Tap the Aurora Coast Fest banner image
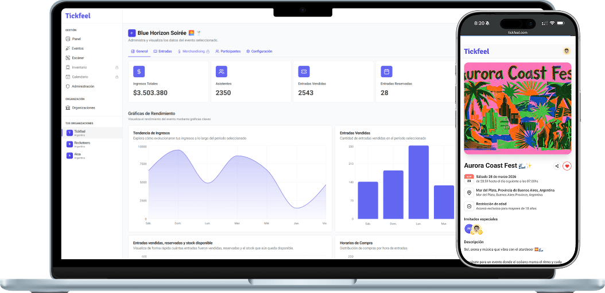605x293 pixels. [x=517, y=108]
